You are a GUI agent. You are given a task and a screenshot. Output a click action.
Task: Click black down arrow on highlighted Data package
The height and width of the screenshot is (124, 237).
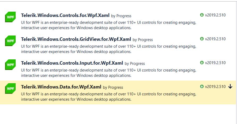click(x=230, y=87)
